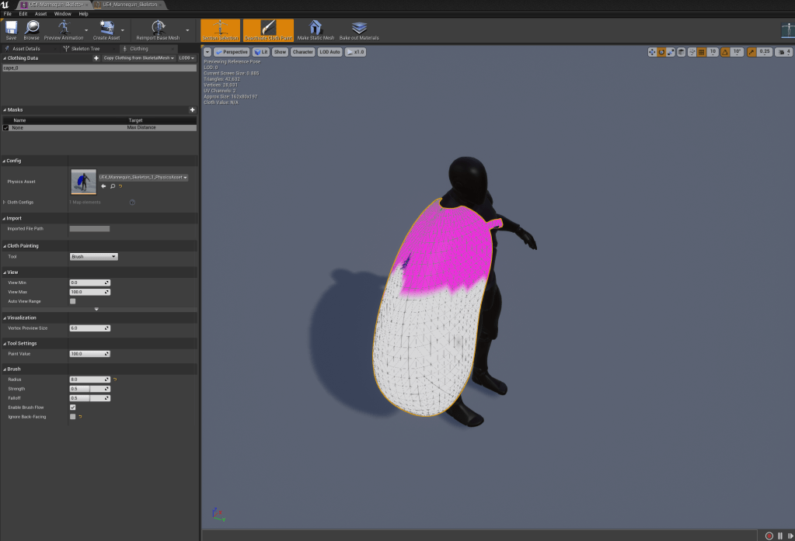
Task: Click the Lit view mode button
Action: coord(260,52)
